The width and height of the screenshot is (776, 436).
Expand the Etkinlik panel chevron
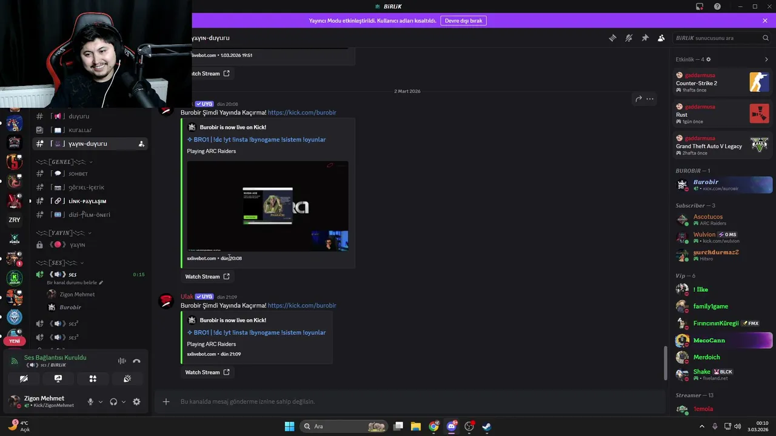pos(766,59)
